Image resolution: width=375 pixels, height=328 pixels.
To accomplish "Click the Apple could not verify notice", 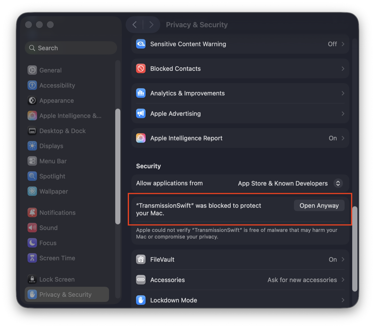I will [237, 233].
